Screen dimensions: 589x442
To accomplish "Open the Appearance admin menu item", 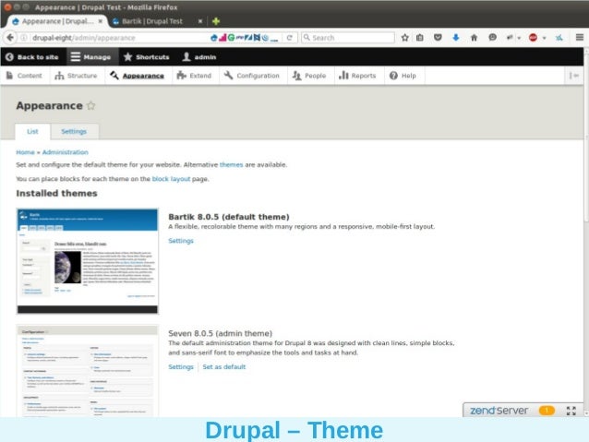I will click(138, 76).
